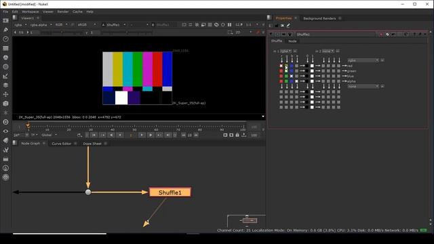Open the Draw nodes toolbar icon
The image size is (434, 244).
(5, 30)
